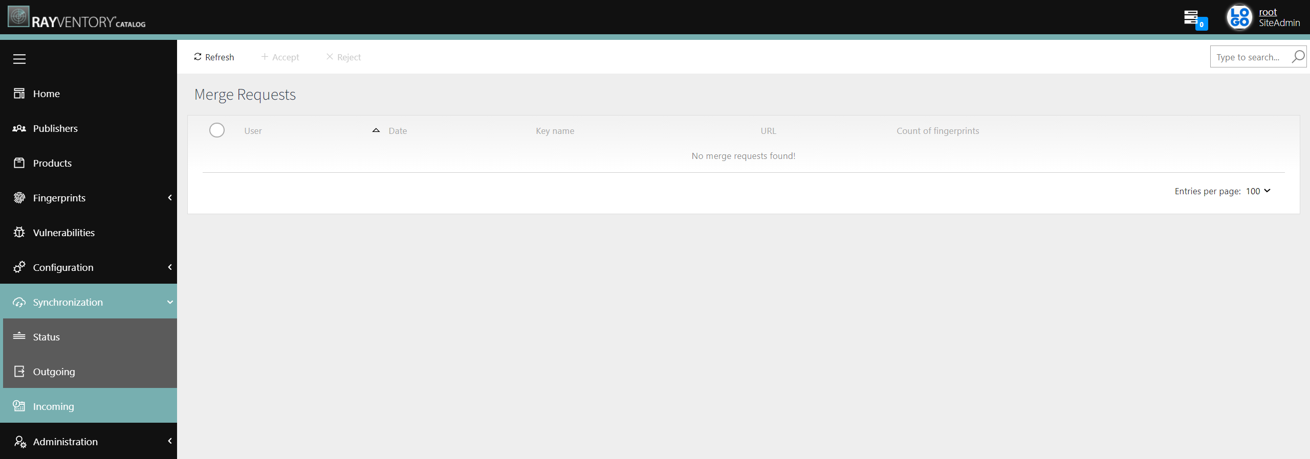Go to the Status menu item
This screenshot has height=459, width=1310.
click(x=46, y=337)
